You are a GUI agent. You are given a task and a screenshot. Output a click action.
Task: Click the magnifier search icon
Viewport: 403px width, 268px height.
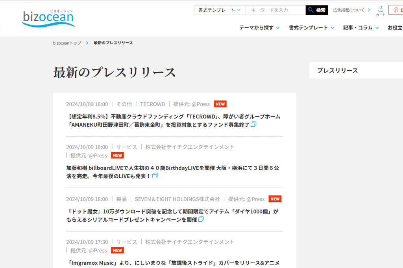pos(311,10)
